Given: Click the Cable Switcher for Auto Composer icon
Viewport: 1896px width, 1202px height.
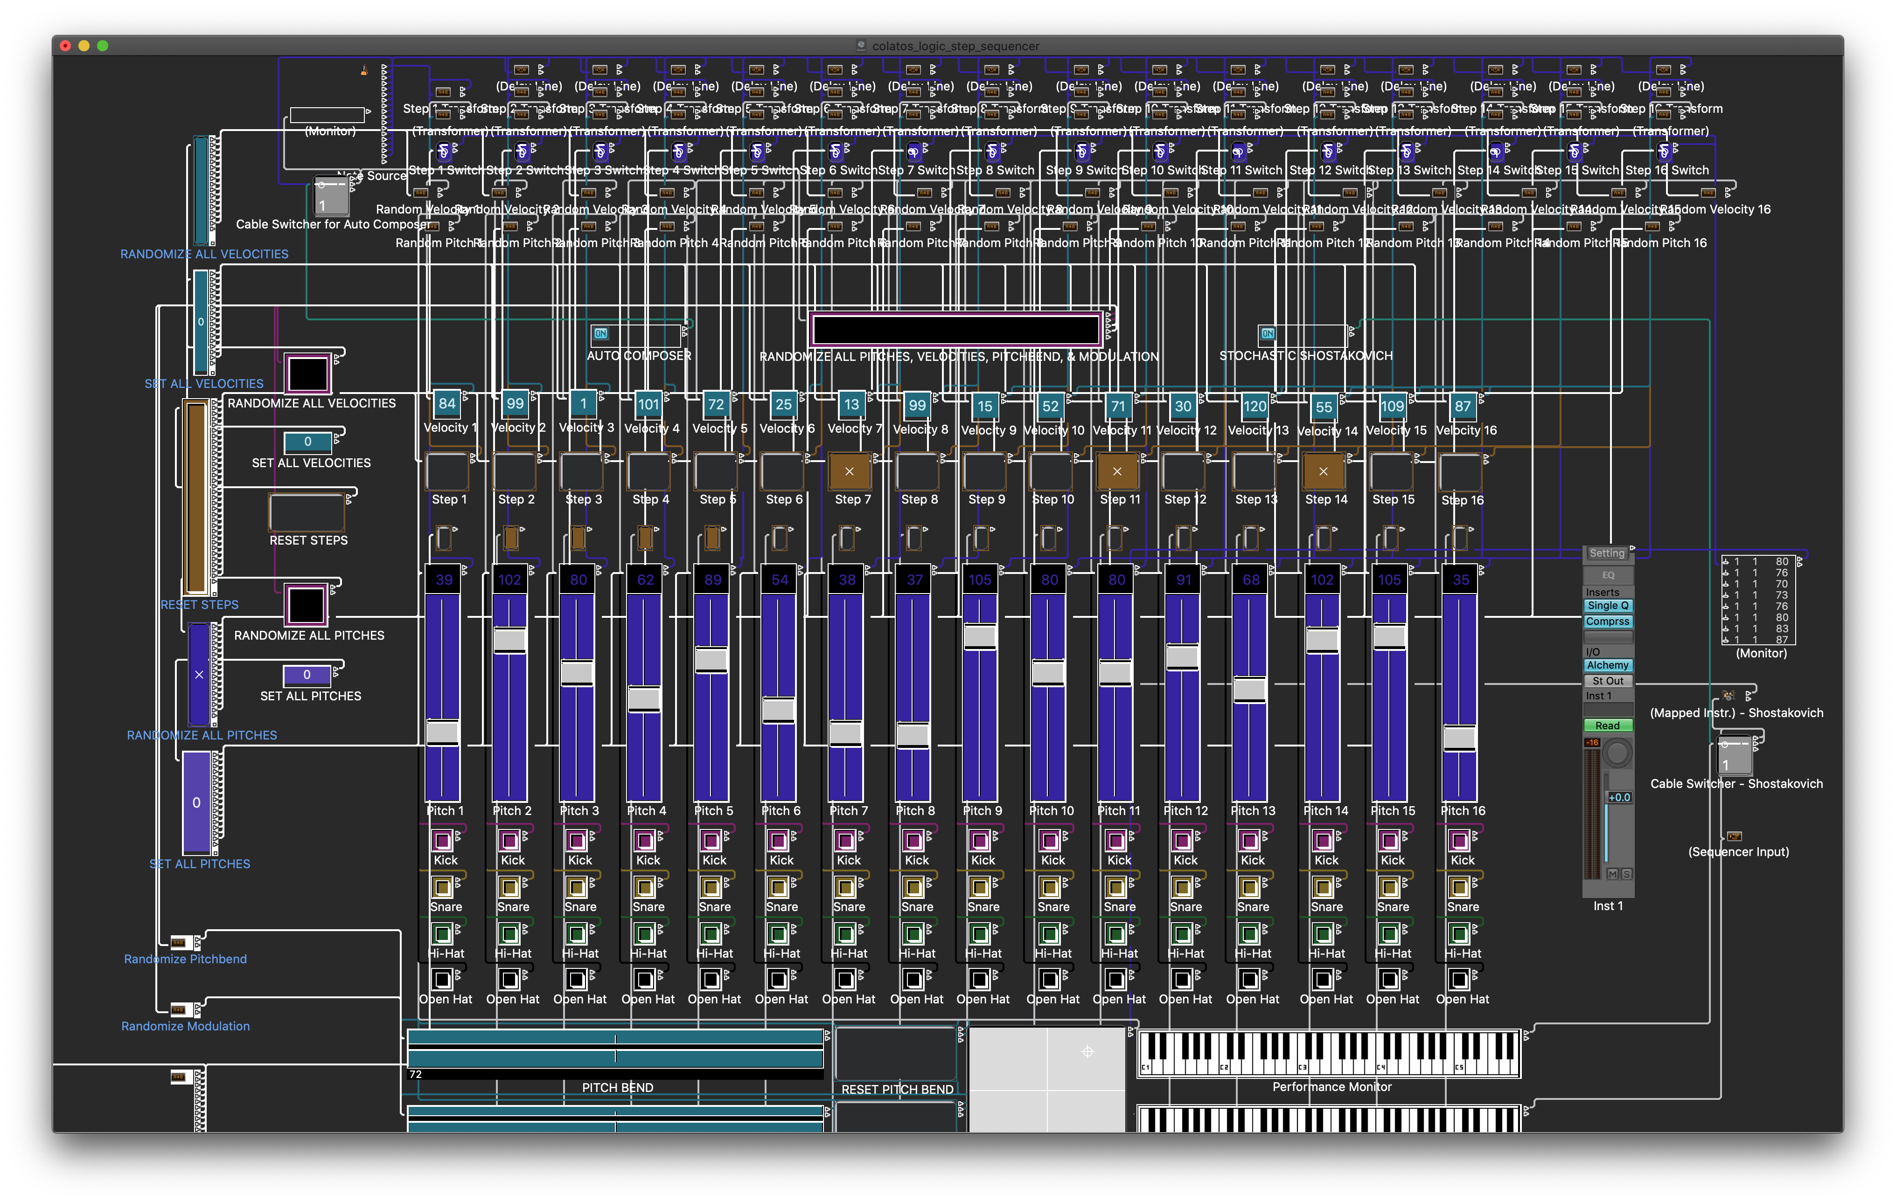Looking at the screenshot, I should (x=331, y=195).
